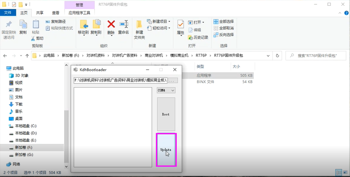Click the firmware file path field

point(121,80)
